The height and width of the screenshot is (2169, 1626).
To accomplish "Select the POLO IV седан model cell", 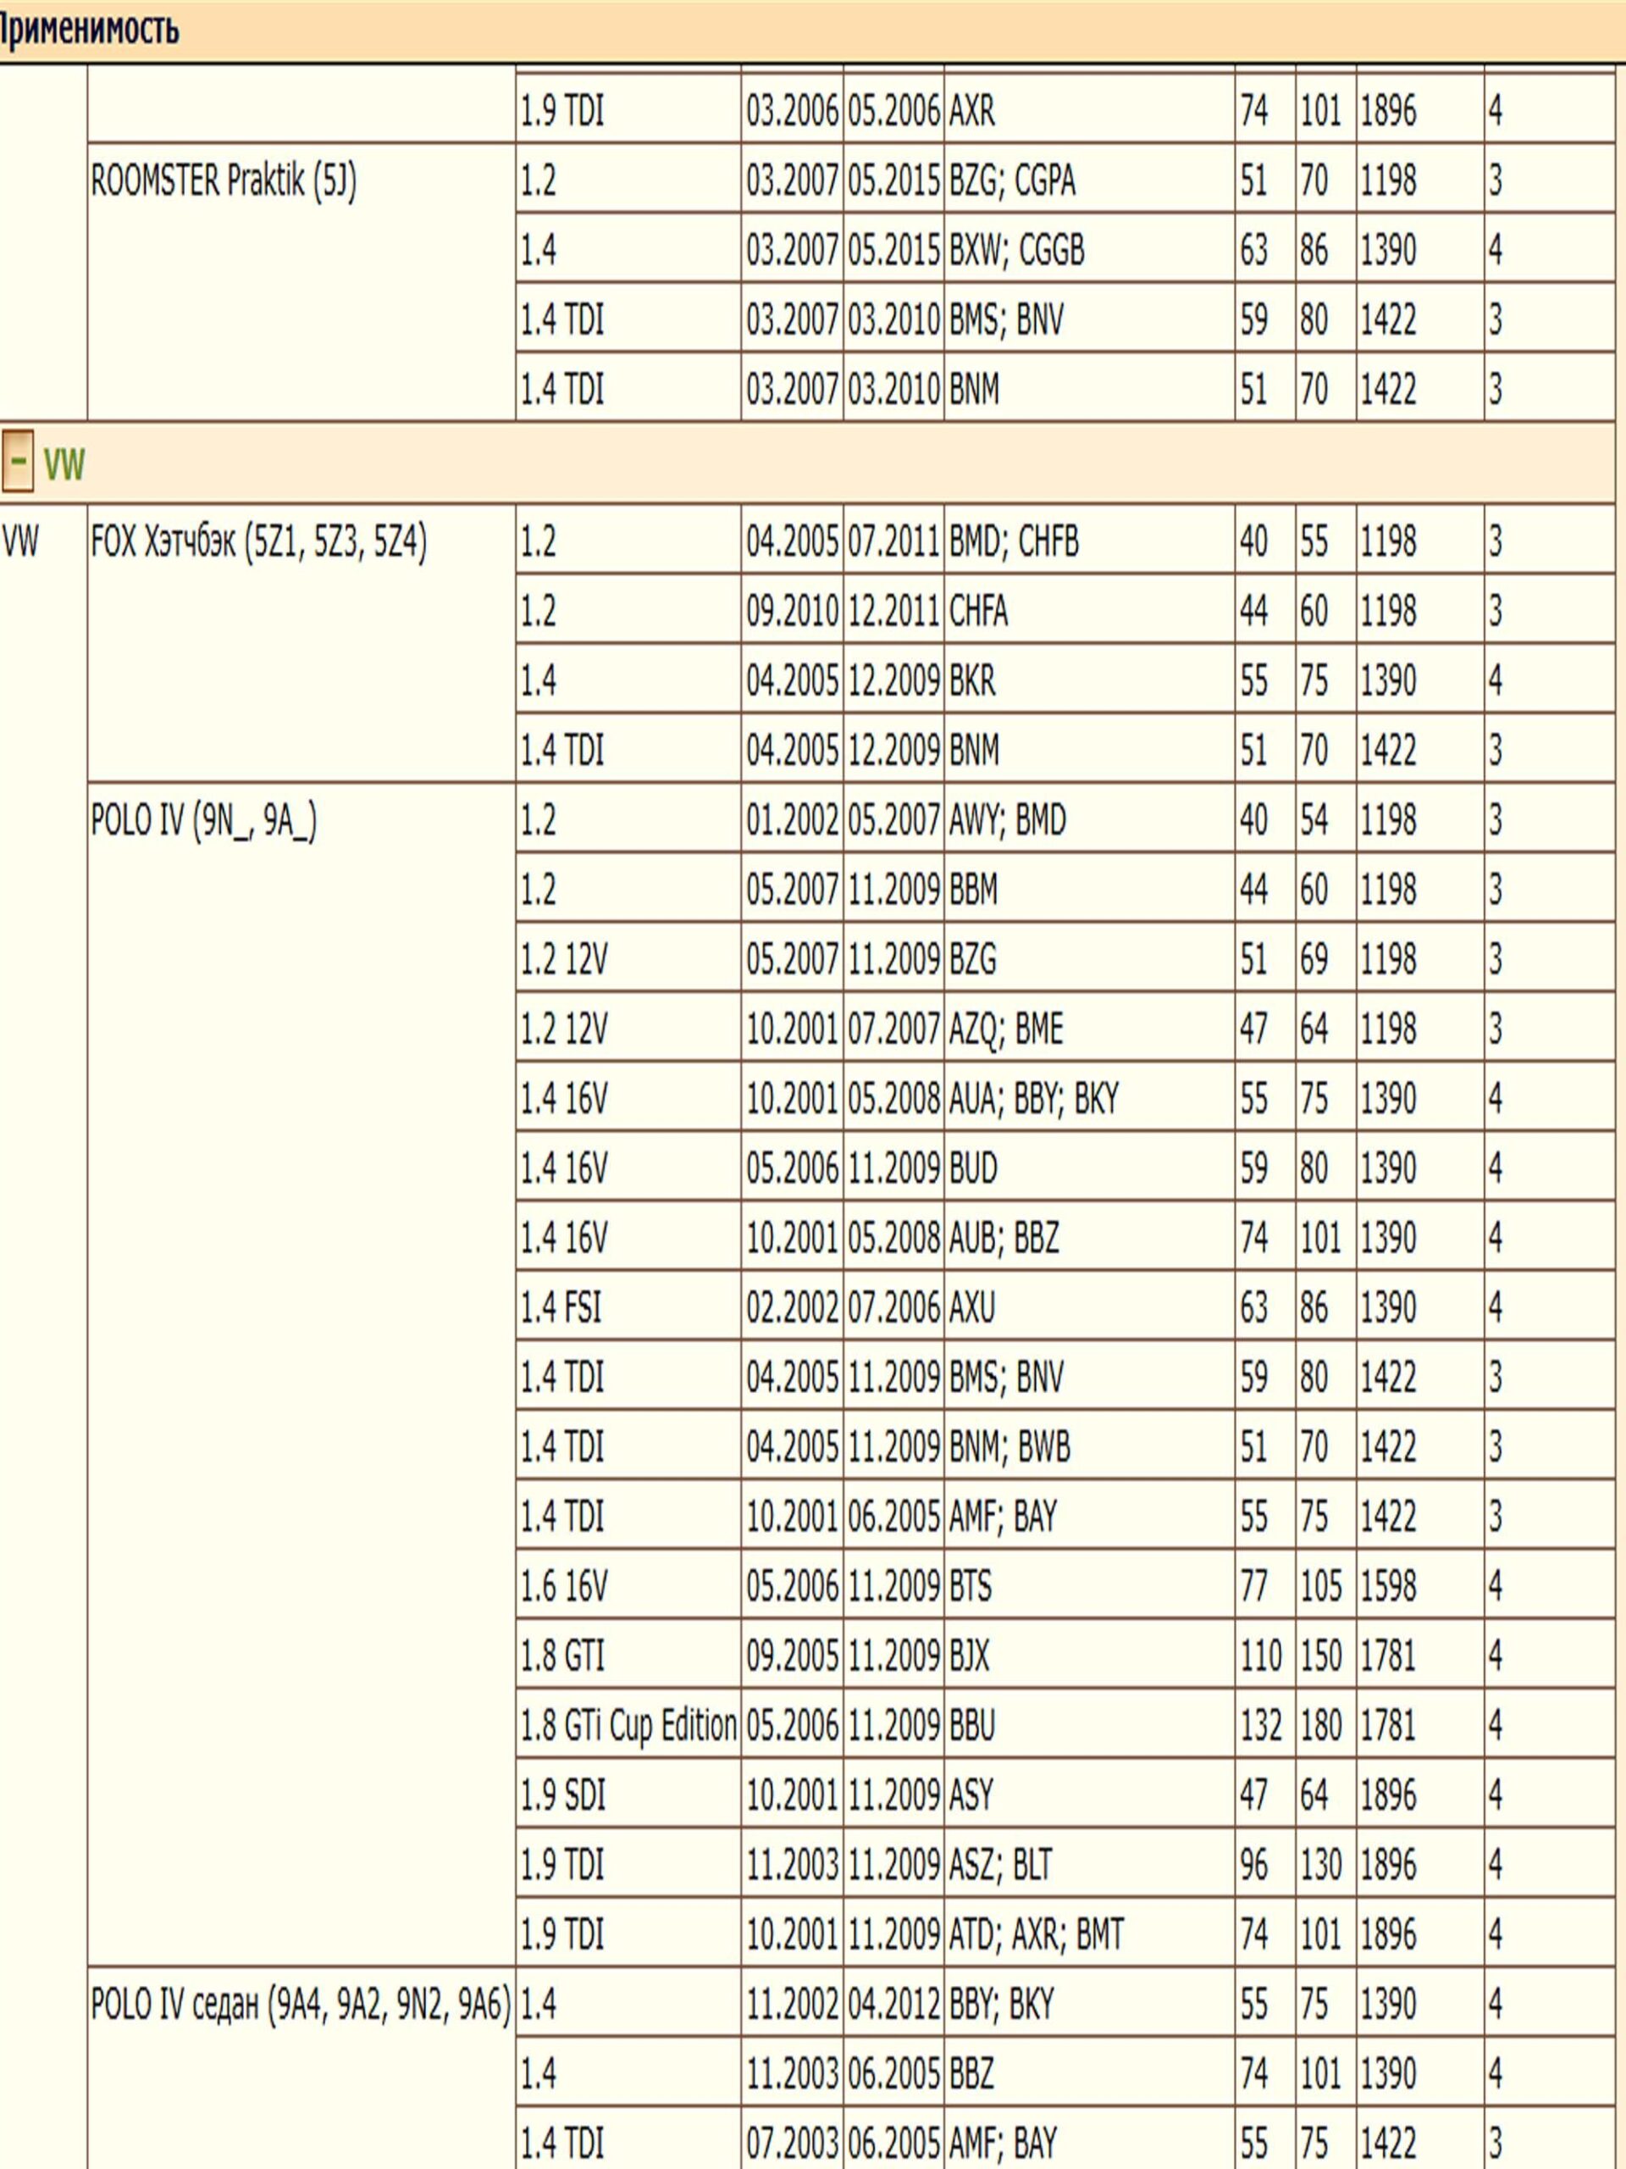I will 301,2005.
